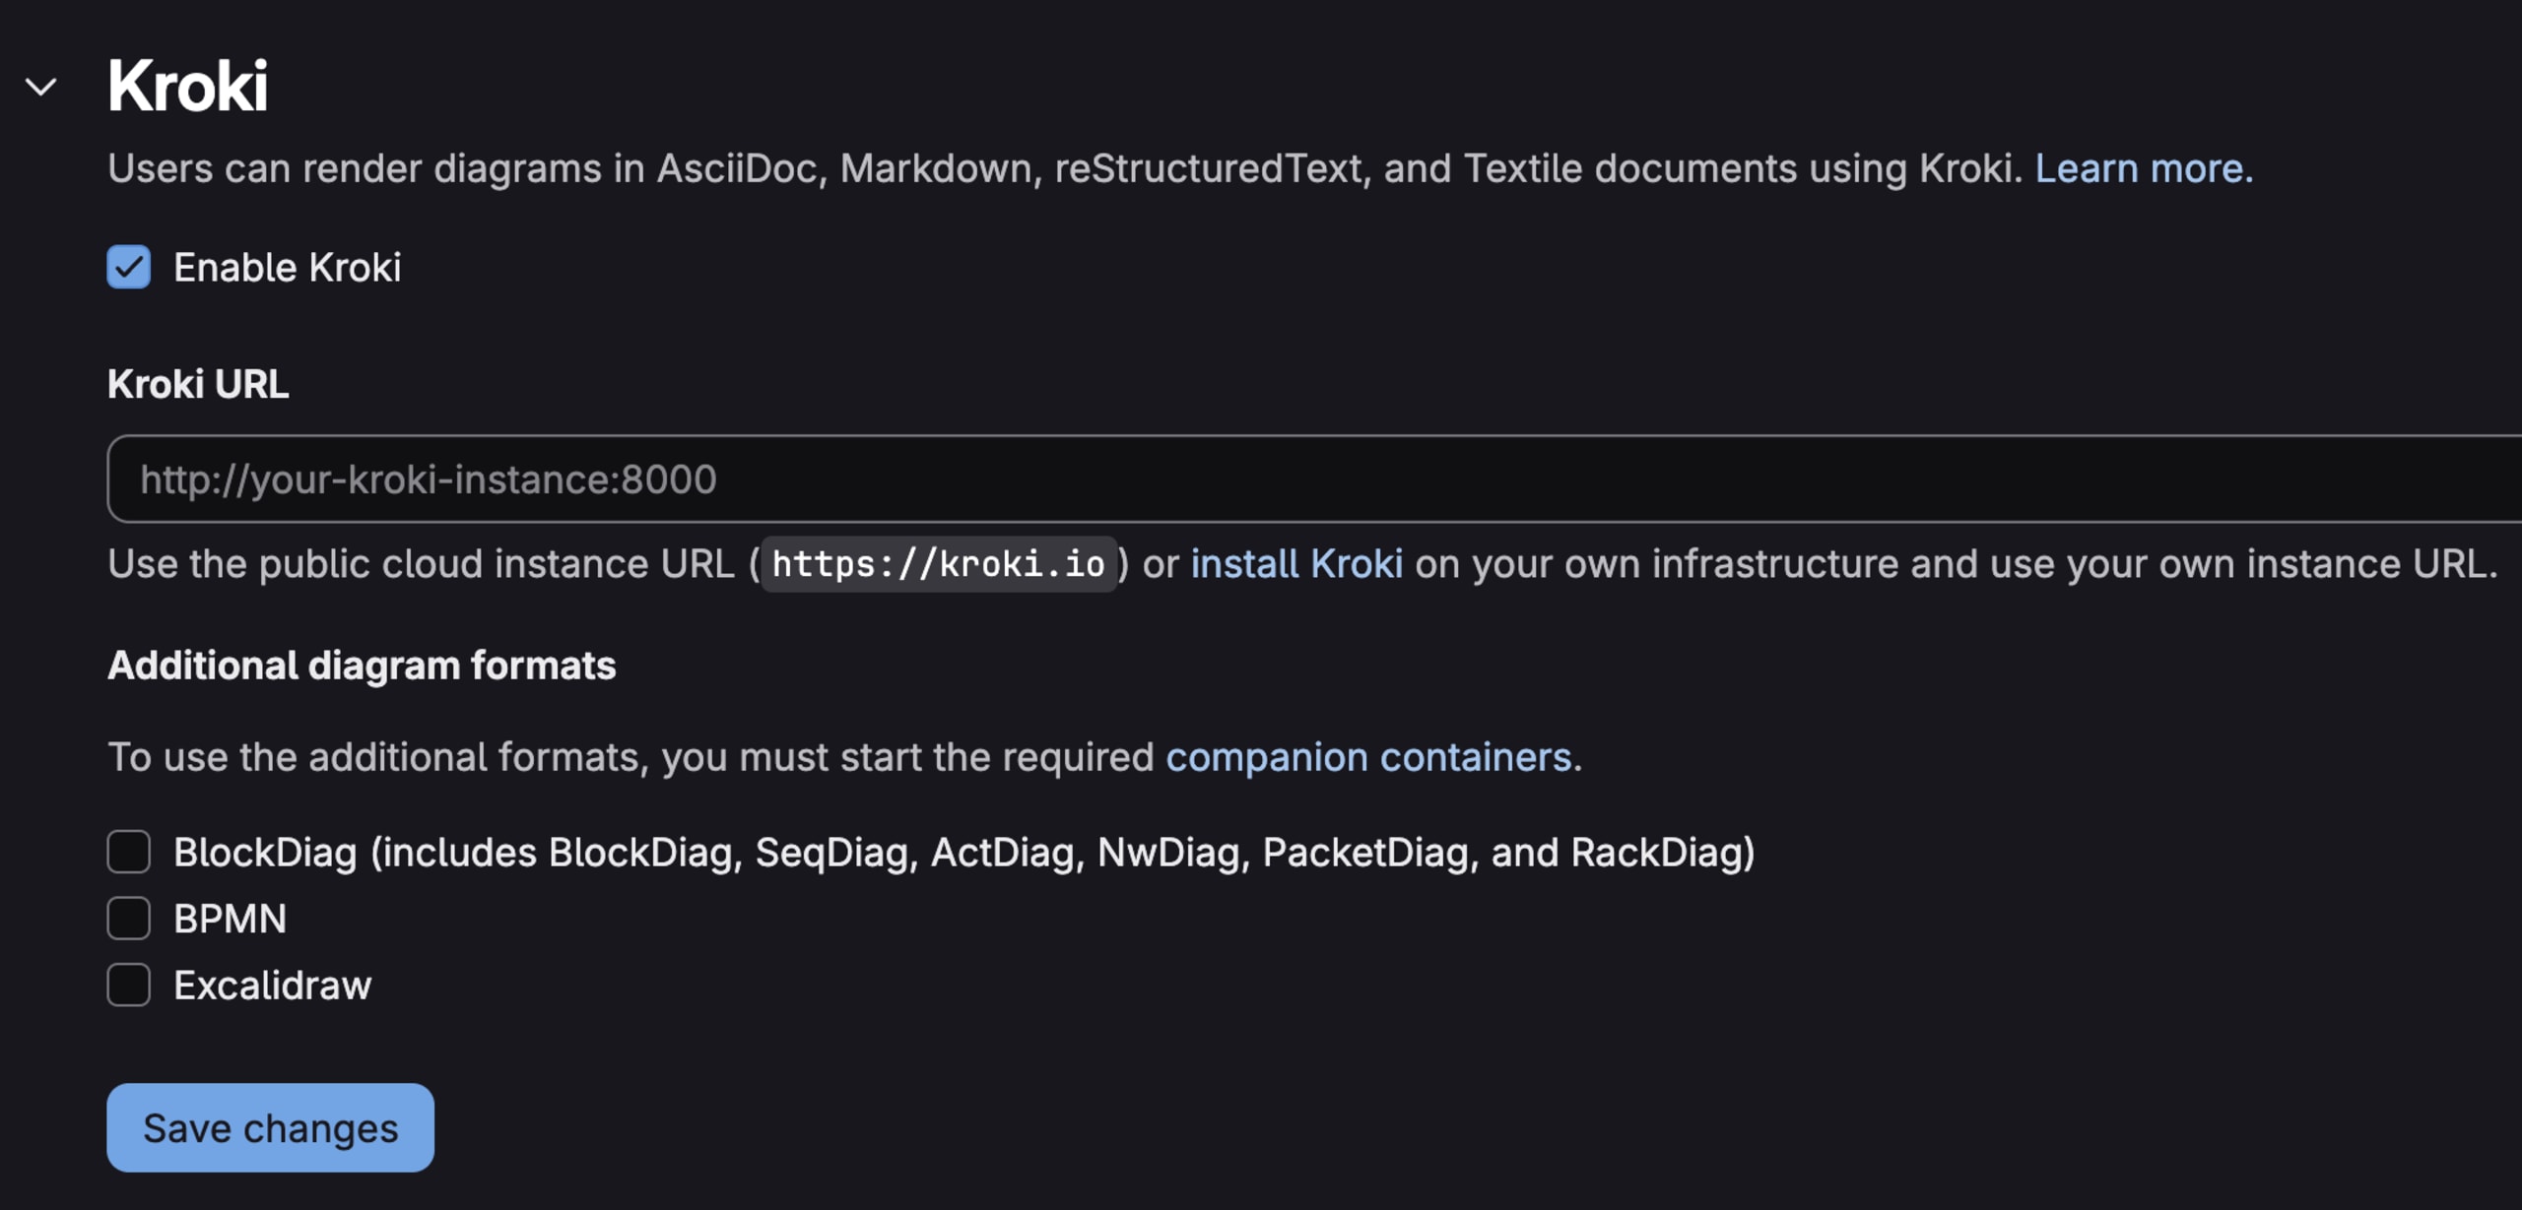Click the BlockDiag label text
Screen dimensions: 2522x1210
(962, 853)
